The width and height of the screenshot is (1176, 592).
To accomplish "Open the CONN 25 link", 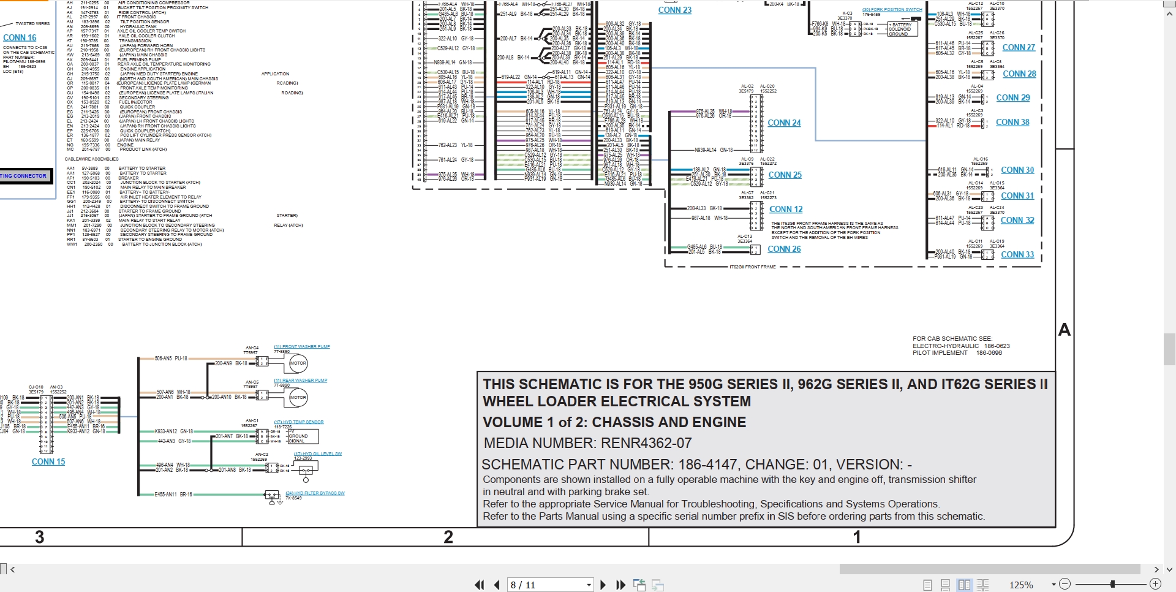I will [x=785, y=175].
